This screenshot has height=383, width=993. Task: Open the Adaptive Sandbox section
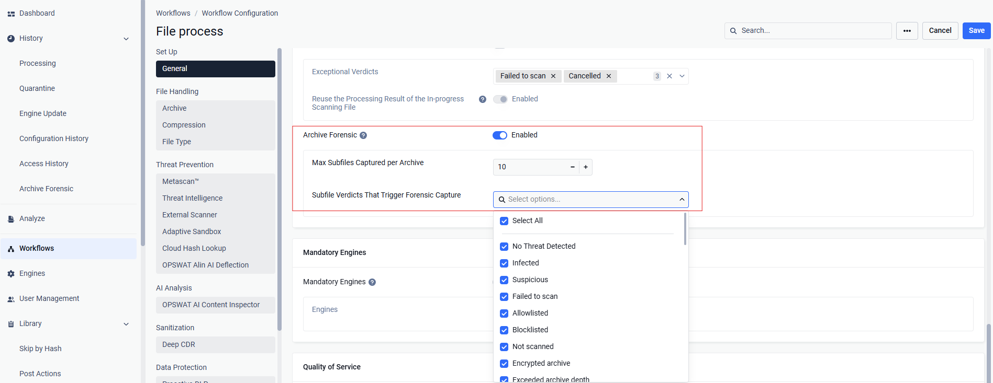click(x=216, y=232)
